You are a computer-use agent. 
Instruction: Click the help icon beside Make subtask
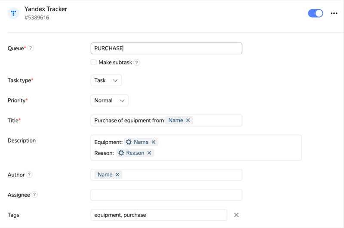point(137,63)
